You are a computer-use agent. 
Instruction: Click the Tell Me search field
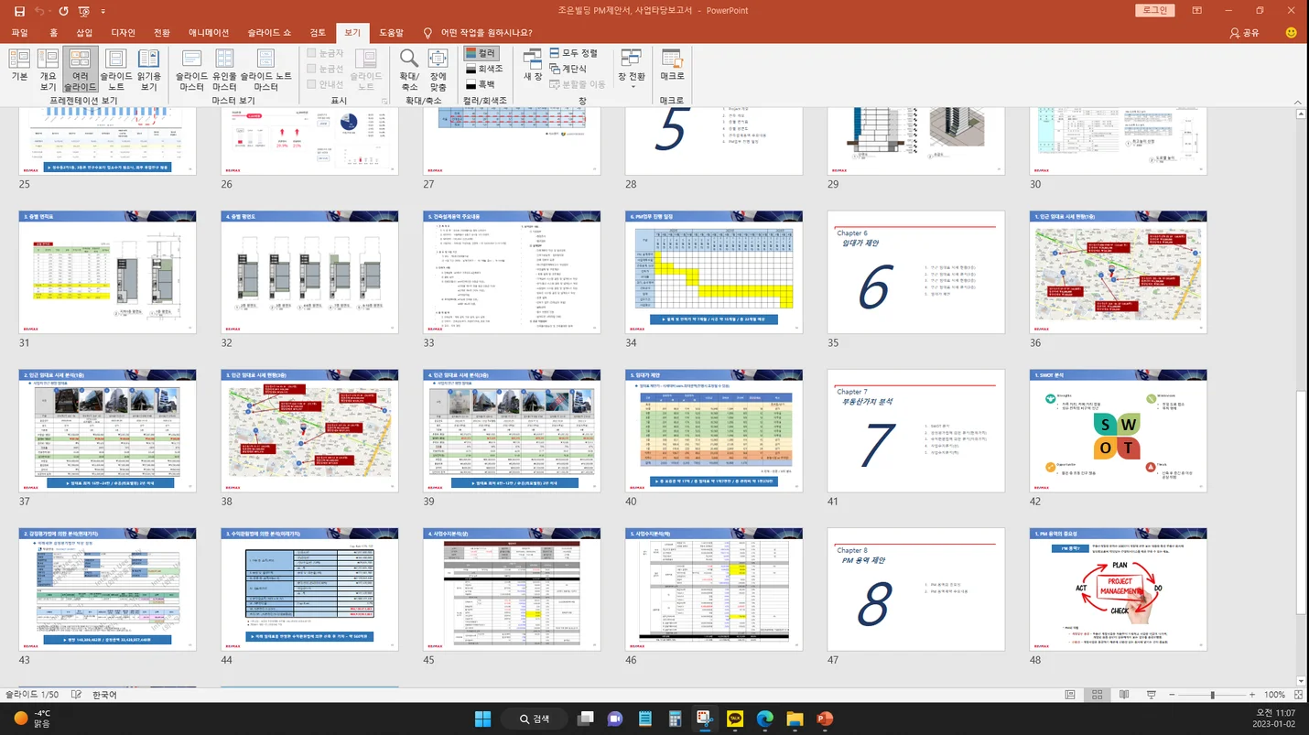[x=485, y=32]
